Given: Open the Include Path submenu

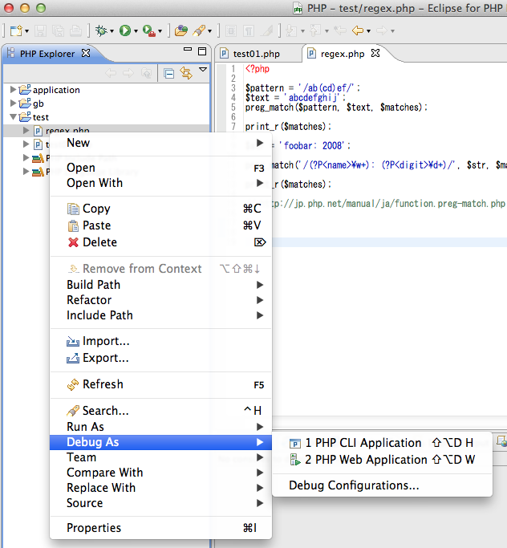Looking at the screenshot, I should [160, 315].
